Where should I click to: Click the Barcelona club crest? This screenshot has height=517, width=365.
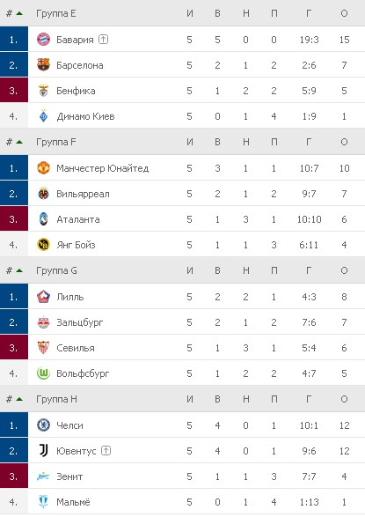coord(43,65)
